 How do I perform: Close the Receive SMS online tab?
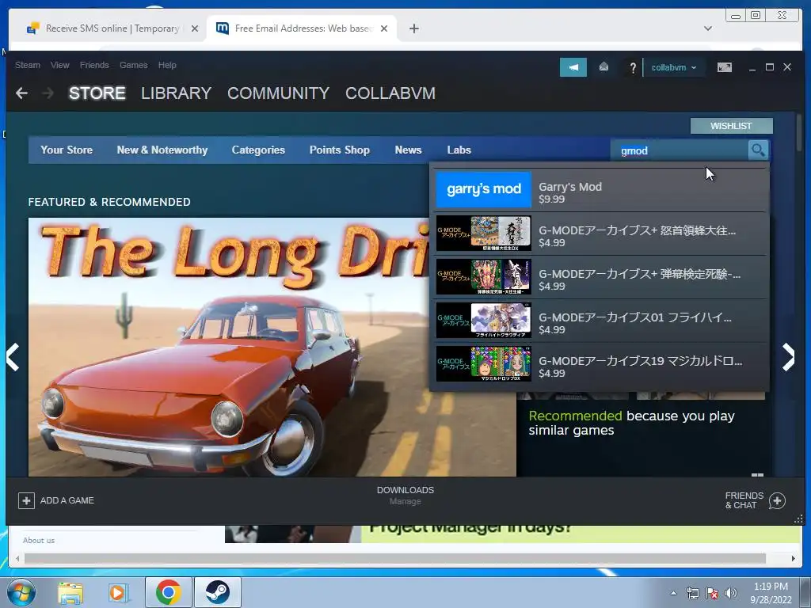coord(195,28)
